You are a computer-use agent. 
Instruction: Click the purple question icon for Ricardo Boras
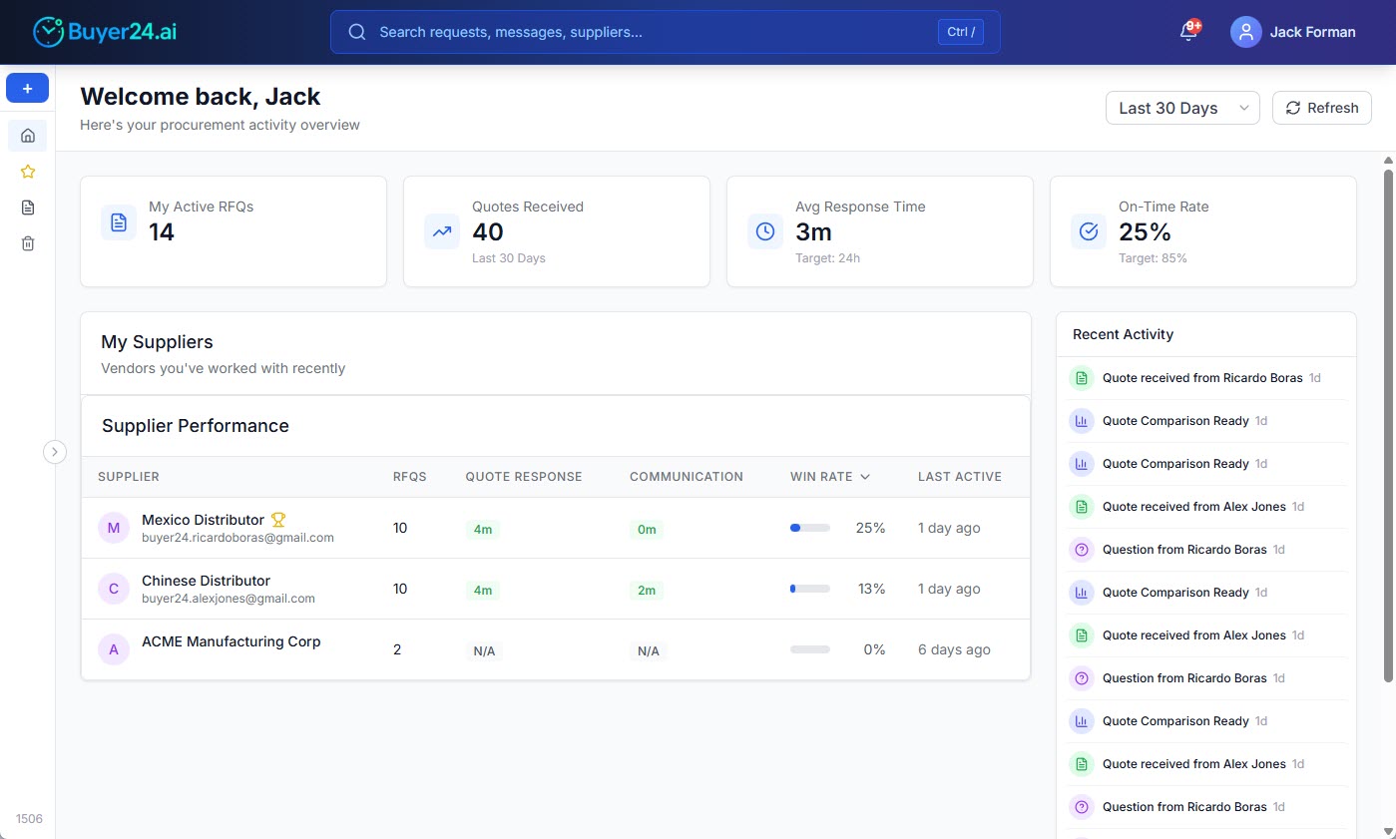click(x=1082, y=549)
